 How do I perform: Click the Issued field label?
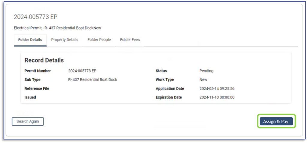30,97
